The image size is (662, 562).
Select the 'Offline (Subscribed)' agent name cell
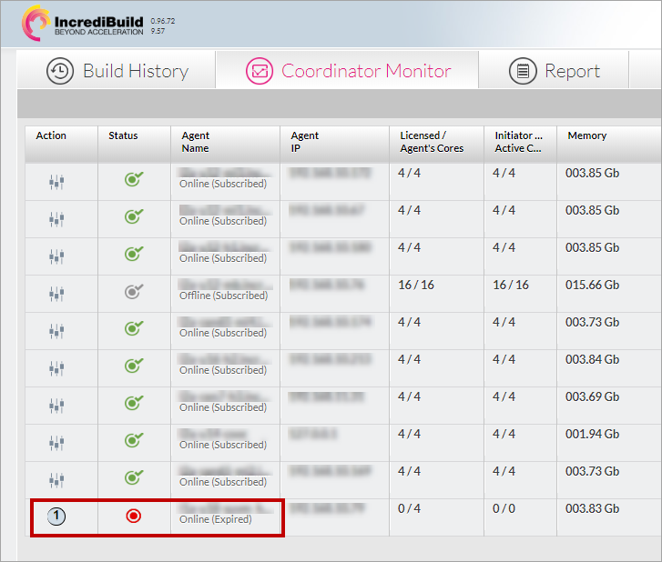coord(226,294)
